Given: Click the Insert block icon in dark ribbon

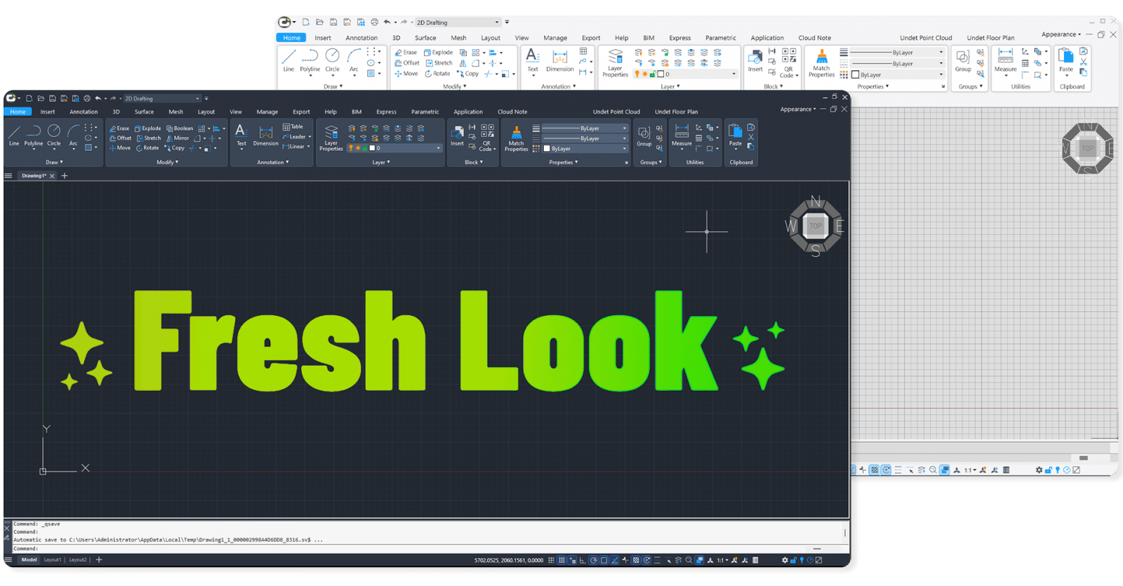Looking at the screenshot, I should click(457, 135).
